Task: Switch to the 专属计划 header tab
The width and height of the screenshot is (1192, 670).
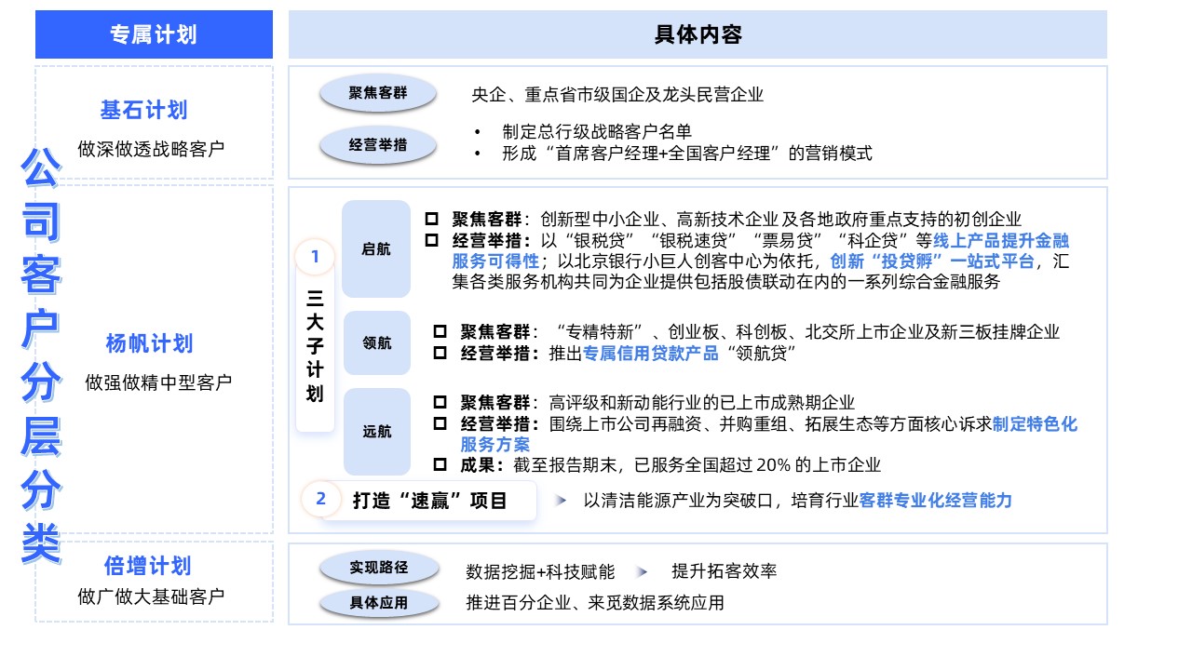Action: coord(153,34)
